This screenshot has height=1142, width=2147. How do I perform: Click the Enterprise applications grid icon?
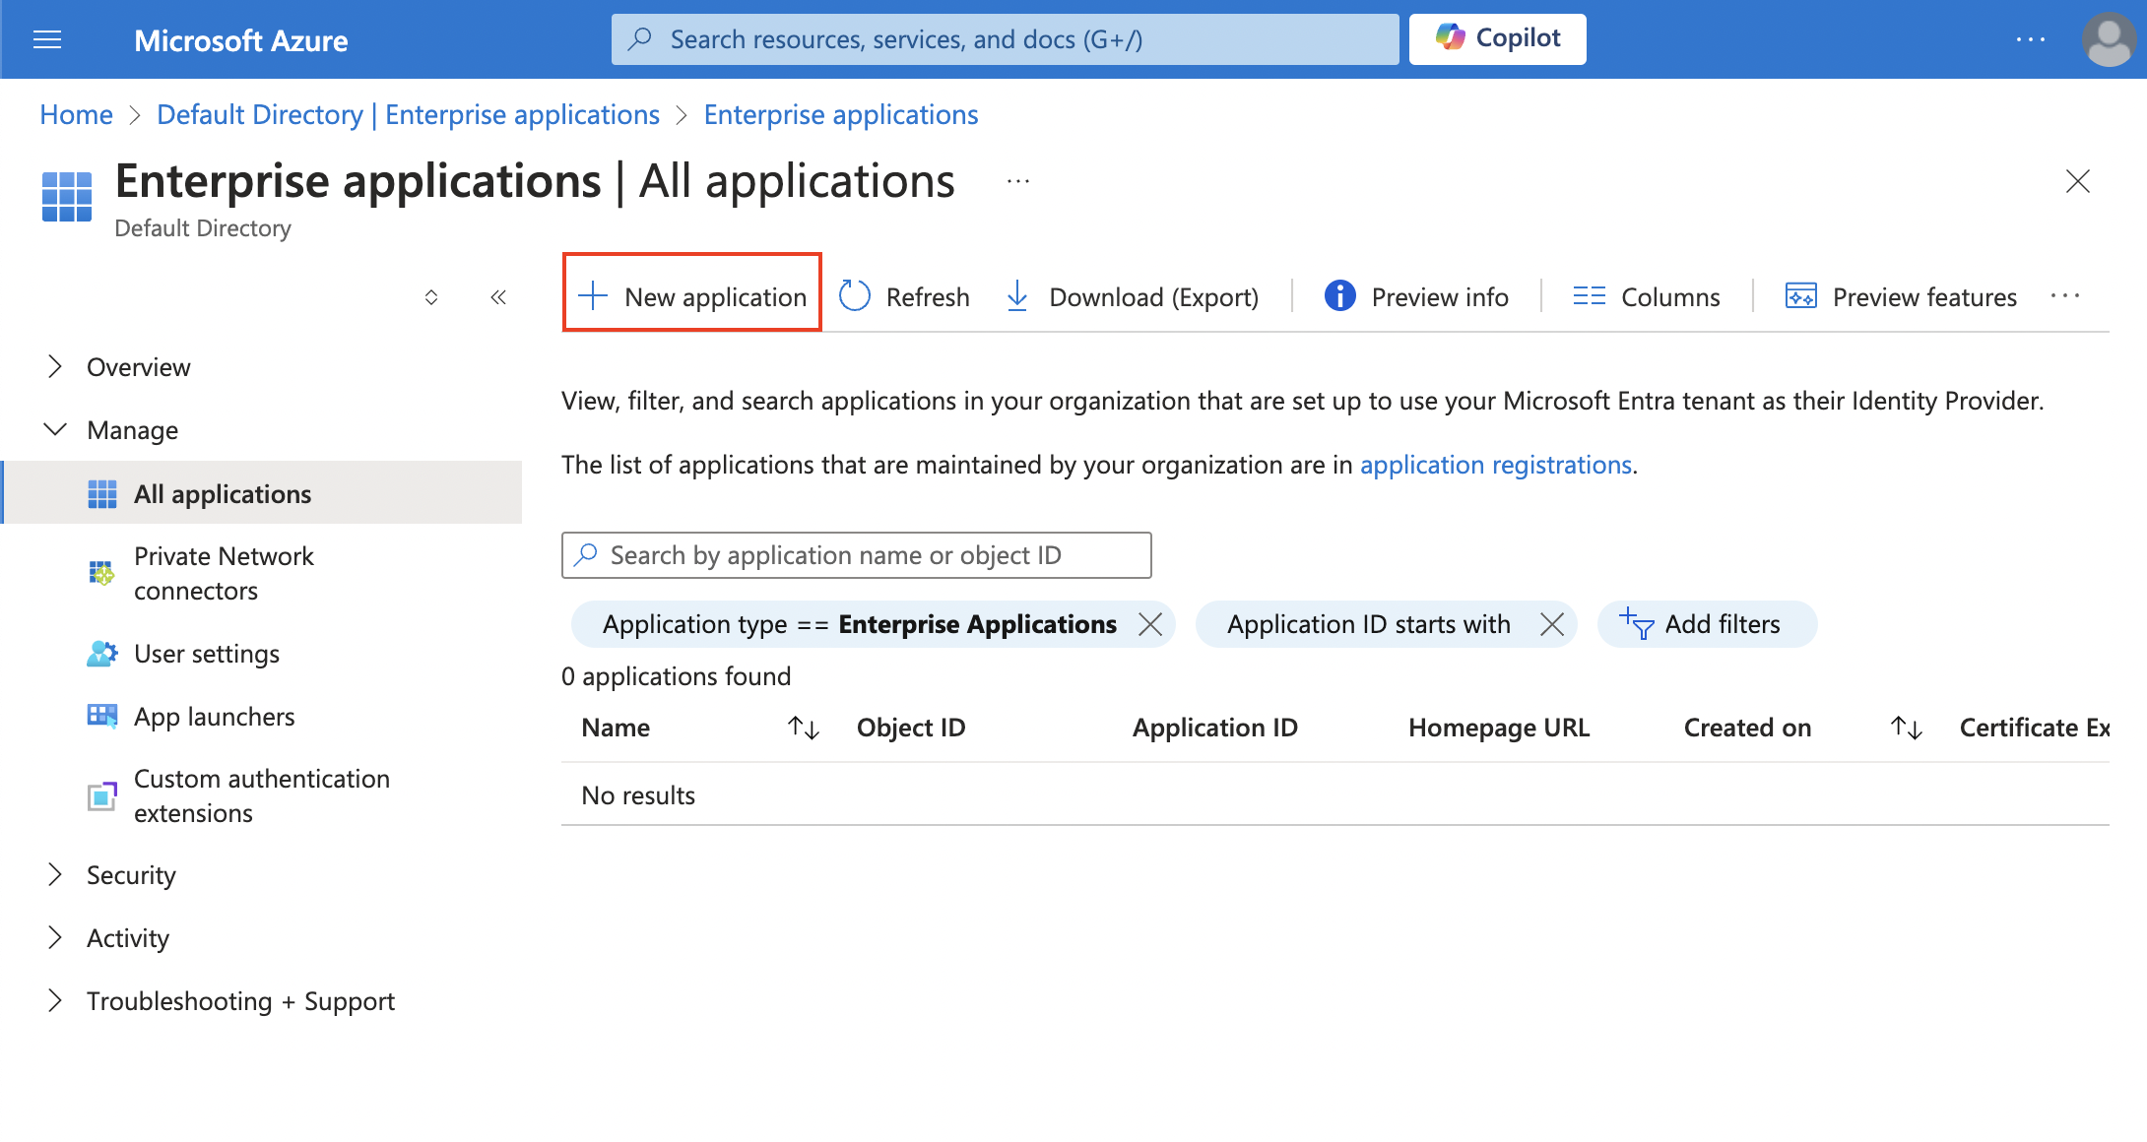coord(67,197)
